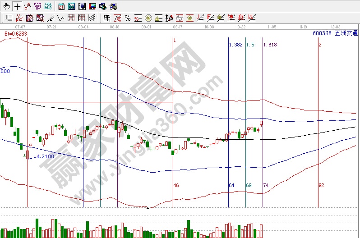Open the calendar date icon
The image size is (360, 238).
point(61,6)
